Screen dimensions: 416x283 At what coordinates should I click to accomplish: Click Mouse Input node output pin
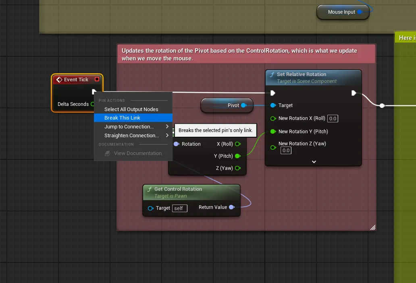pos(360,12)
